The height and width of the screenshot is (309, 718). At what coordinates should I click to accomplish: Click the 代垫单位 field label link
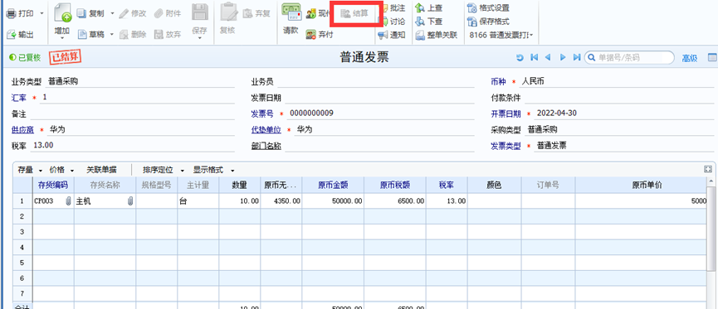click(266, 130)
